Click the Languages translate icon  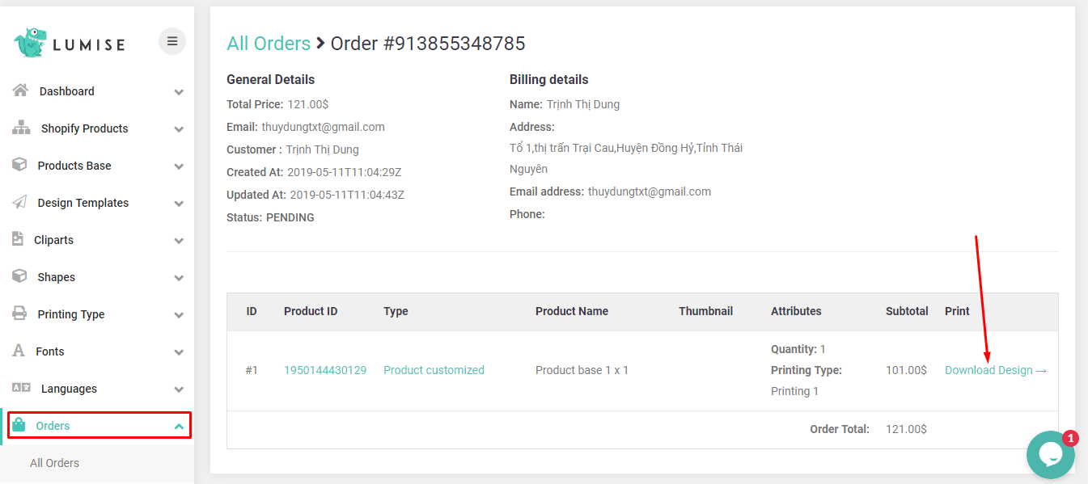22,388
